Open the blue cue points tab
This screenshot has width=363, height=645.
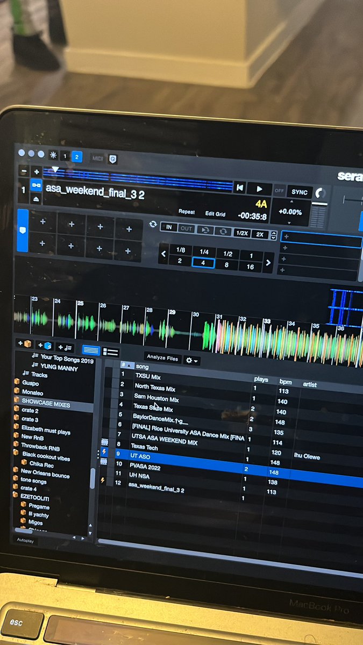[23, 231]
